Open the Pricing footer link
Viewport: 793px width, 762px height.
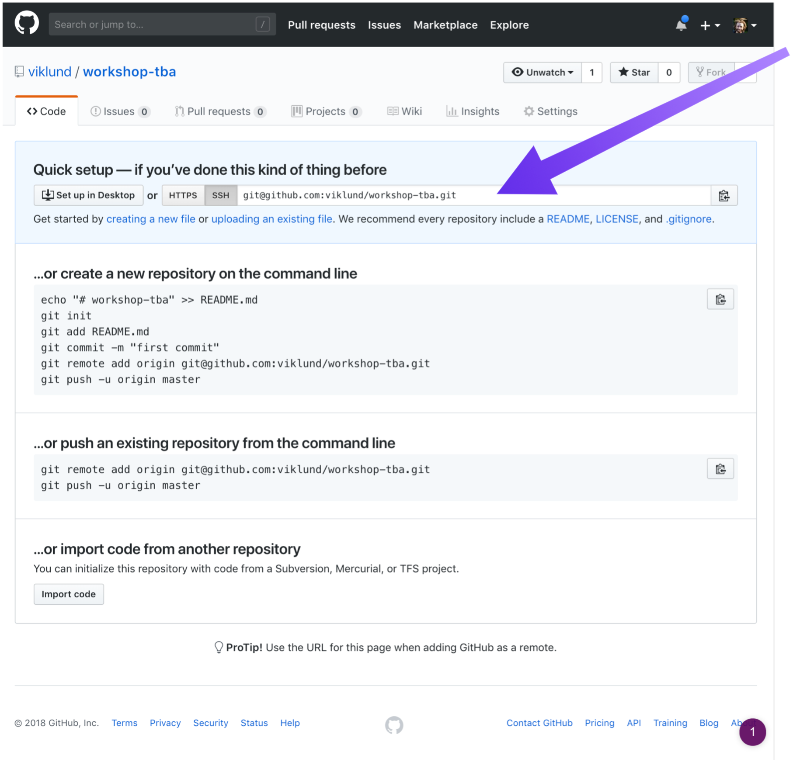[599, 723]
